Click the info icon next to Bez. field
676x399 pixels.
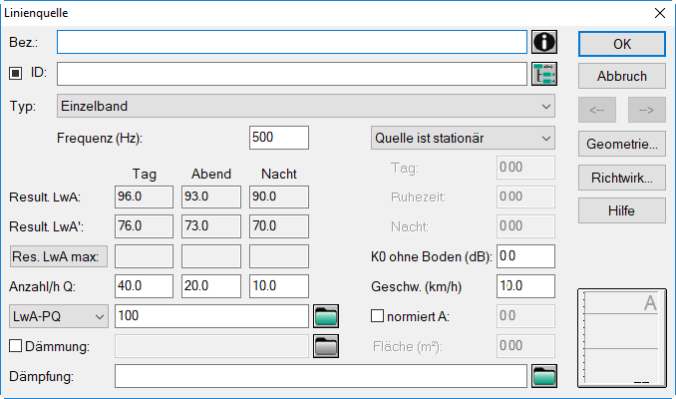[544, 42]
